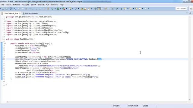Click the Quick Access search field

181,9
